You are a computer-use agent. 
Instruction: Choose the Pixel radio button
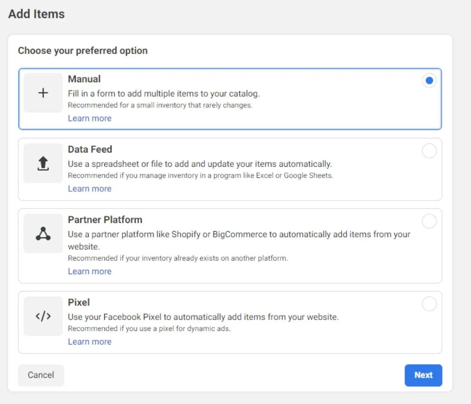429,304
